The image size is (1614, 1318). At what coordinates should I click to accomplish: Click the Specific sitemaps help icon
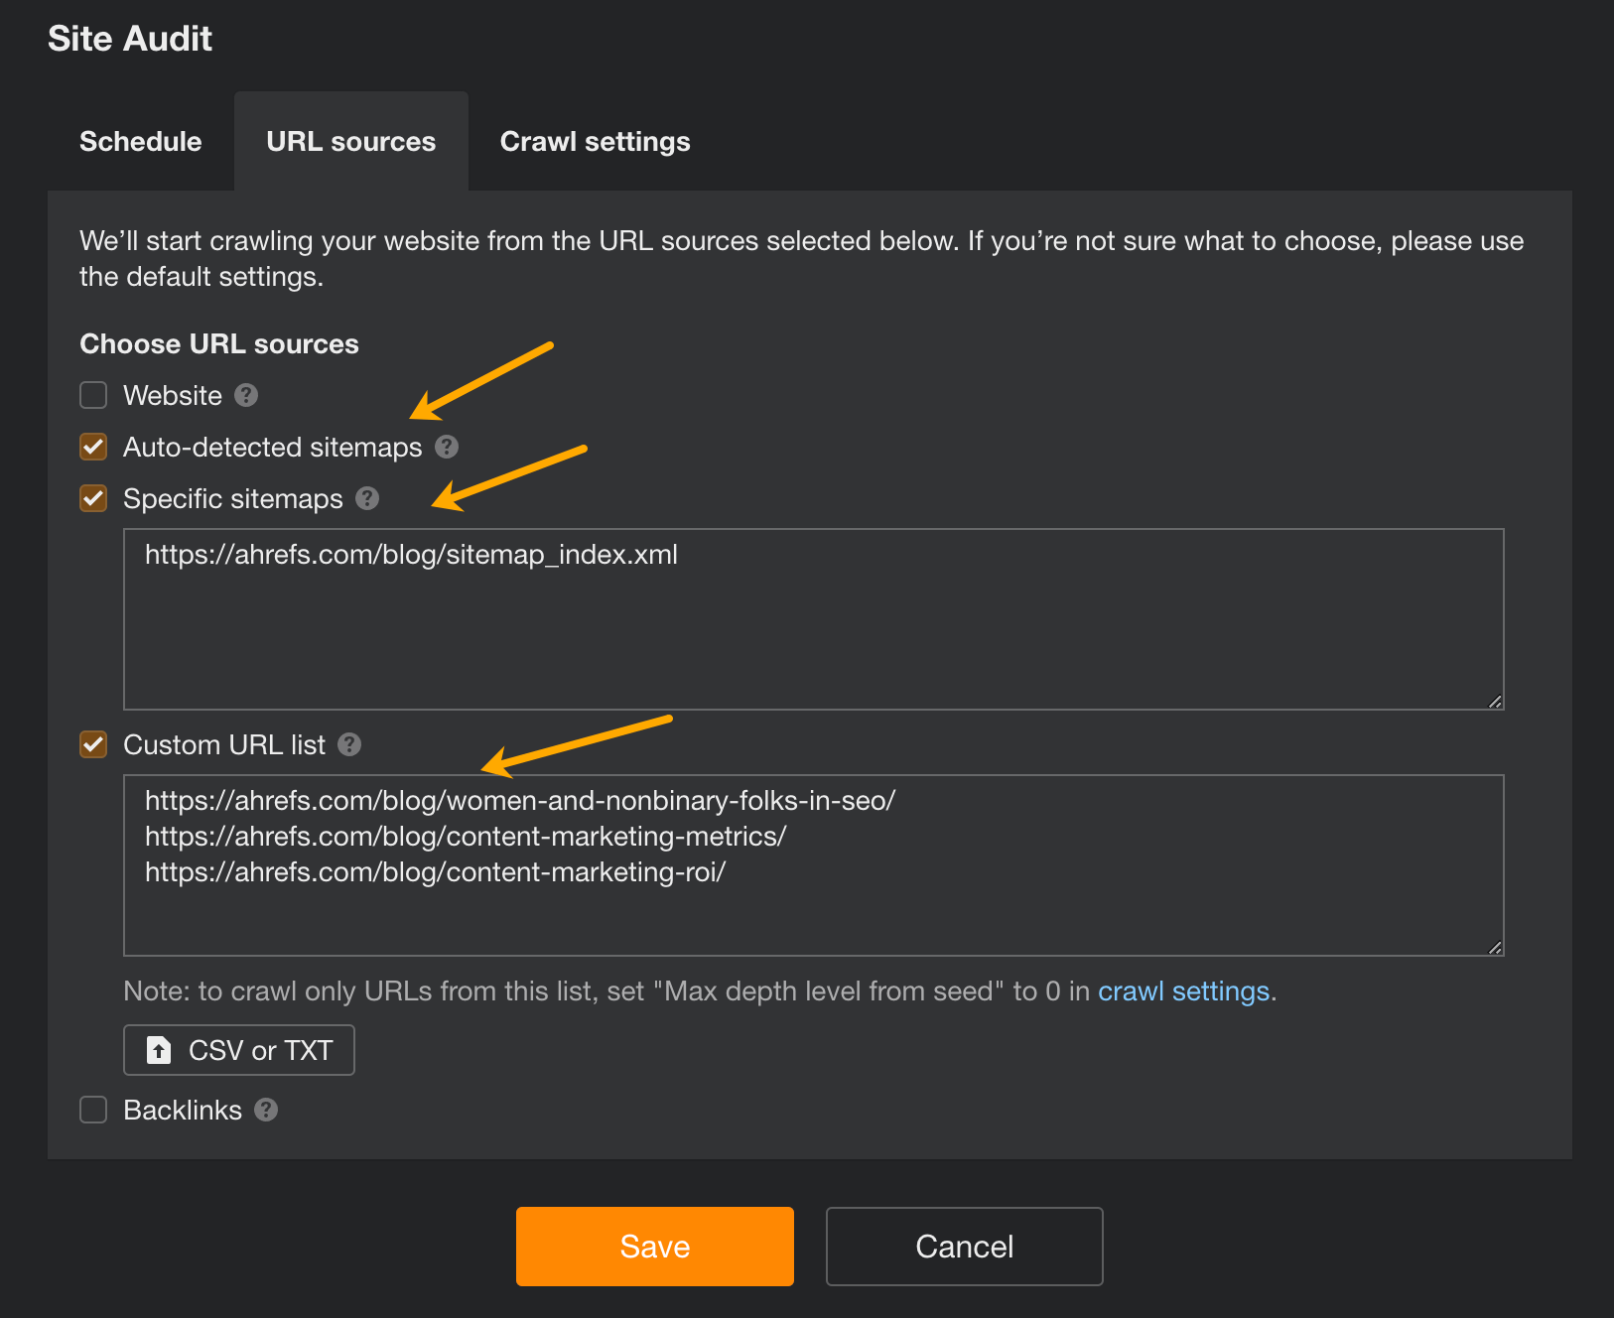[368, 499]
